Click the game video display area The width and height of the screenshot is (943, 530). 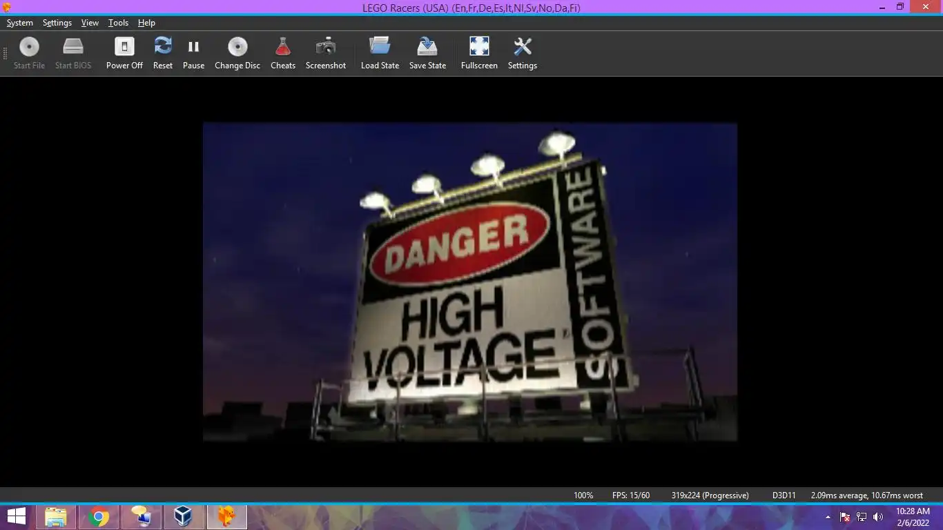(470, 282)
